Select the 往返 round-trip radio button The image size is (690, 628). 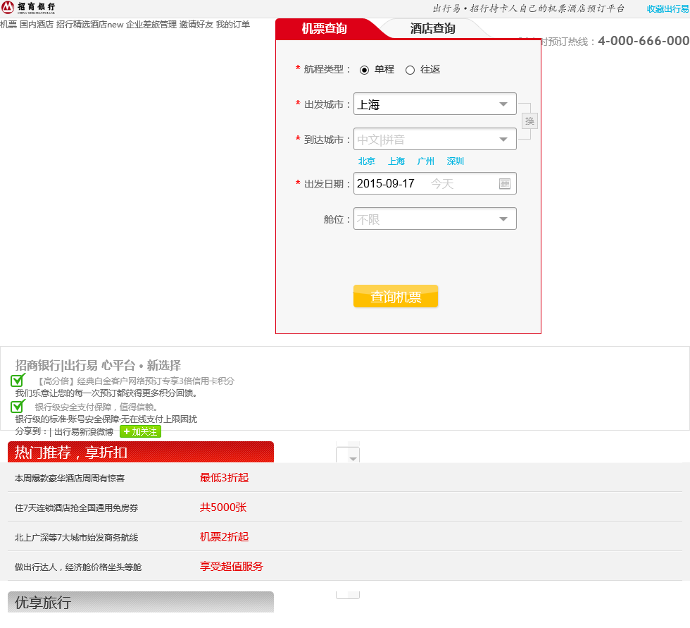pos(410,70)
